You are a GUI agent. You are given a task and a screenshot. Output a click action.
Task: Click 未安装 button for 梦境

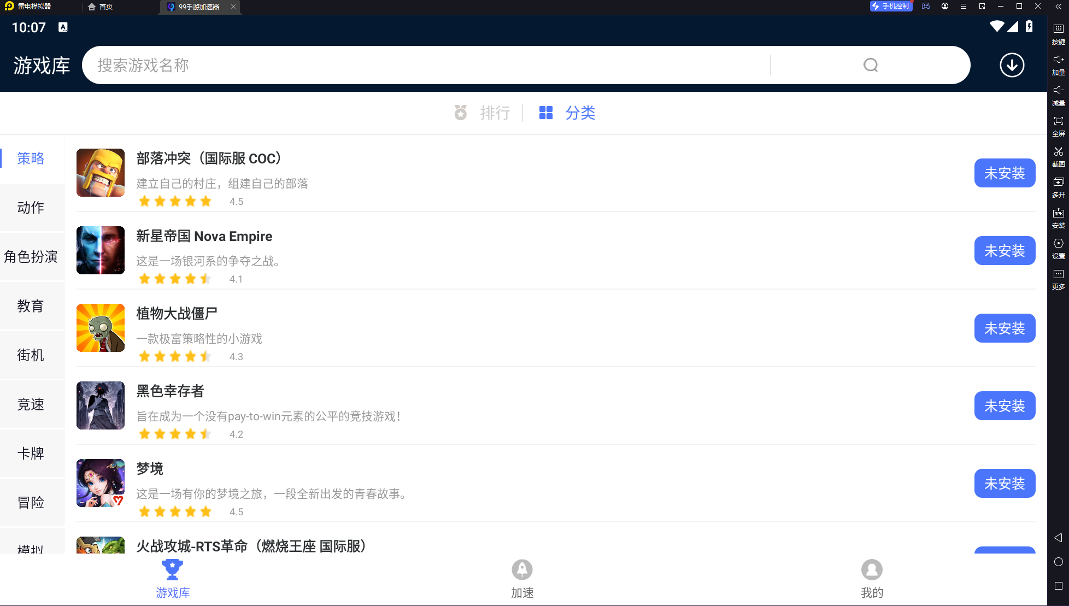pyautogui.click(x=1005, y=483)
